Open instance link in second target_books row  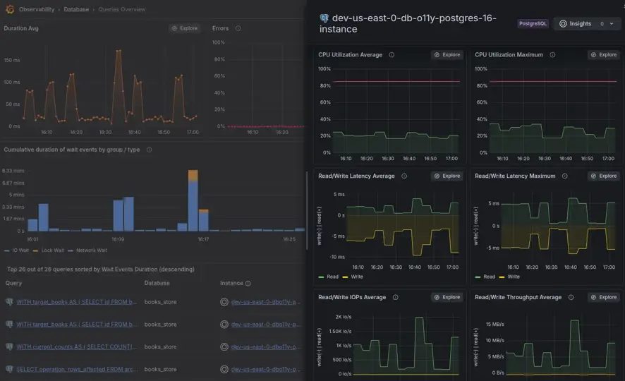266,325
